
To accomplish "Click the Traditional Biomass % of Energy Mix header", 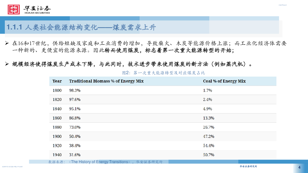I will [106, 81].
